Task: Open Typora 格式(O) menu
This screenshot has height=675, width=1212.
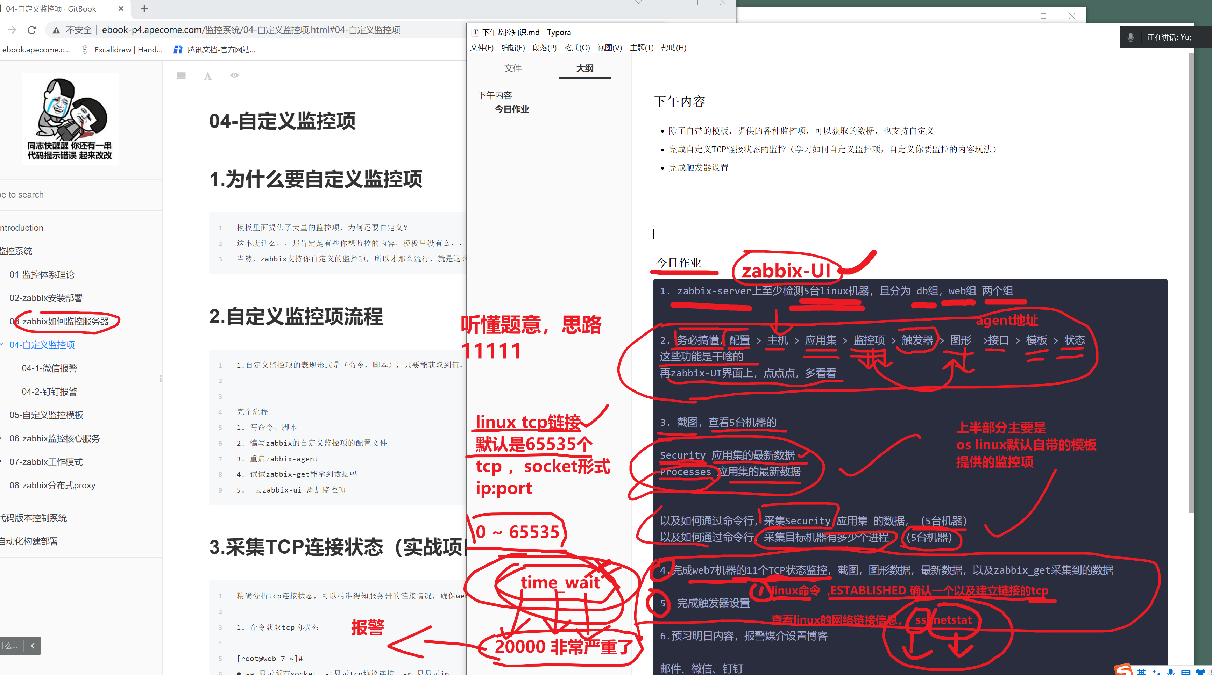Action: 577,48
